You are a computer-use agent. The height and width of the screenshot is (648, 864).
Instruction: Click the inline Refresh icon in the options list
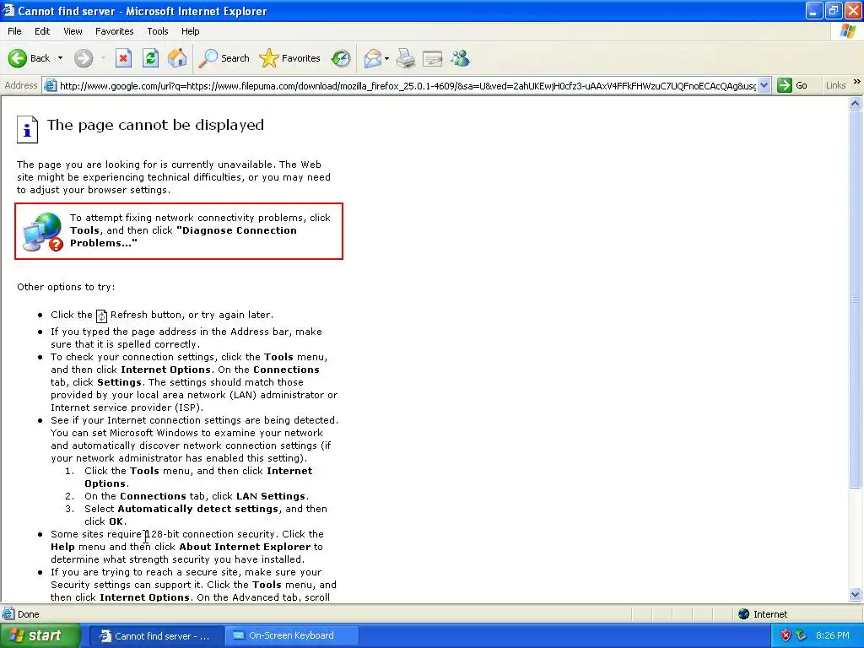point(101,316)
